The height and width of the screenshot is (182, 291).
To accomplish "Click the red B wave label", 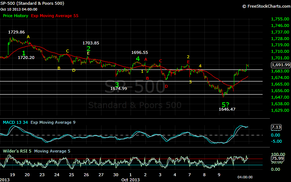I will 147,78.
